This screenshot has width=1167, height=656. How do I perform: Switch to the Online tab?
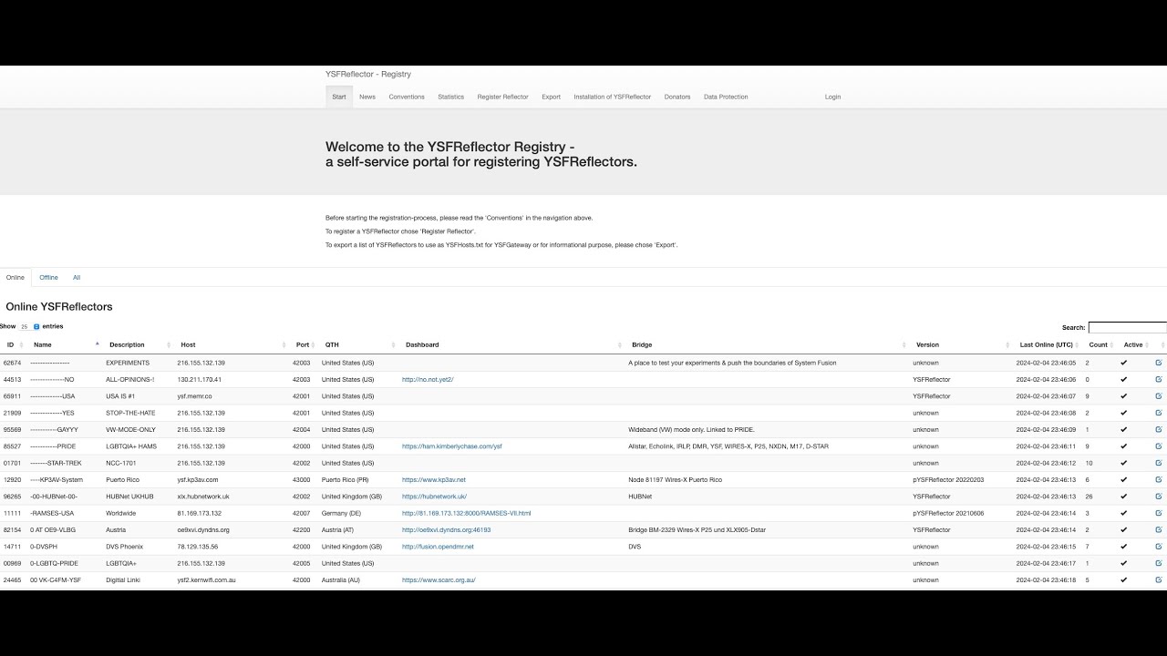[15, 277]
